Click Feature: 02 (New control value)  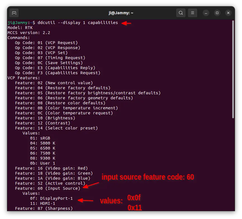[x=54, y=83]
